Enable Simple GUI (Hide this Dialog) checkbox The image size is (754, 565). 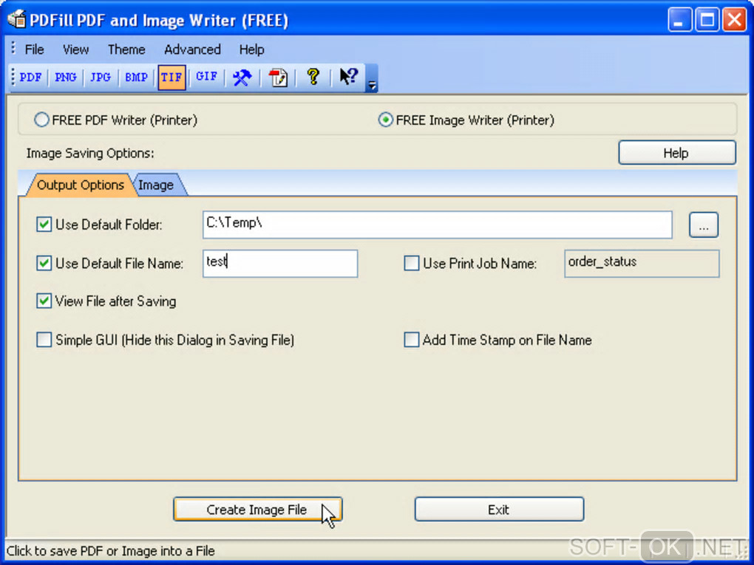click(x=44, y=340)
